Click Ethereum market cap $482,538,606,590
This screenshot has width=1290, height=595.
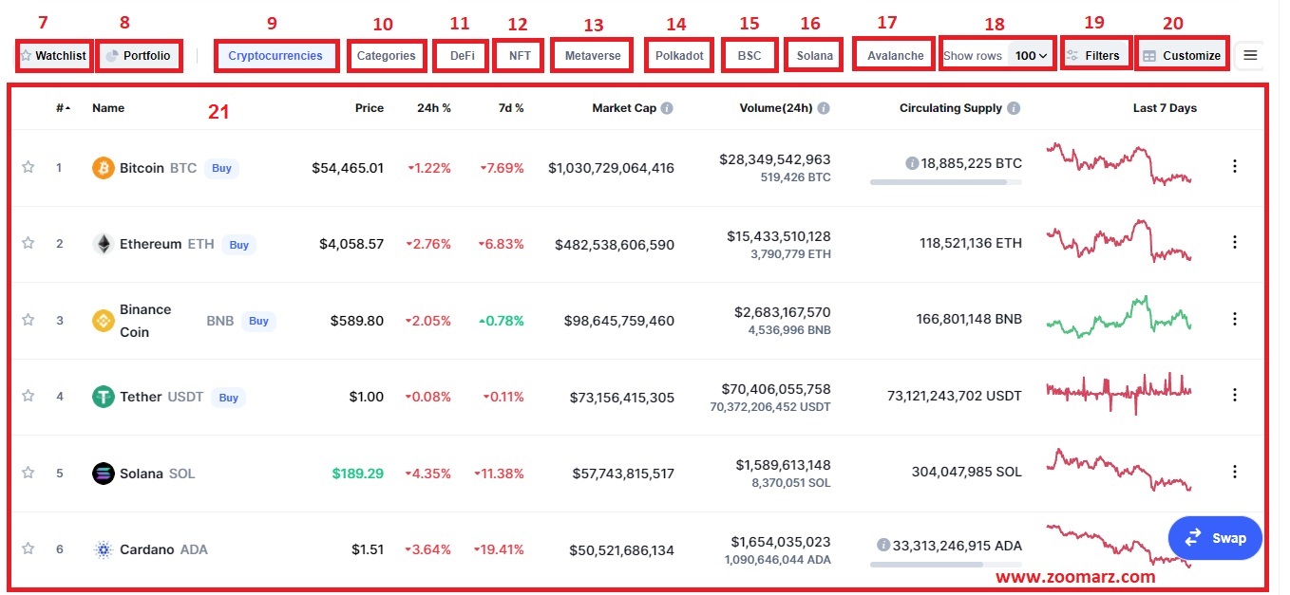tap(615, 245)
